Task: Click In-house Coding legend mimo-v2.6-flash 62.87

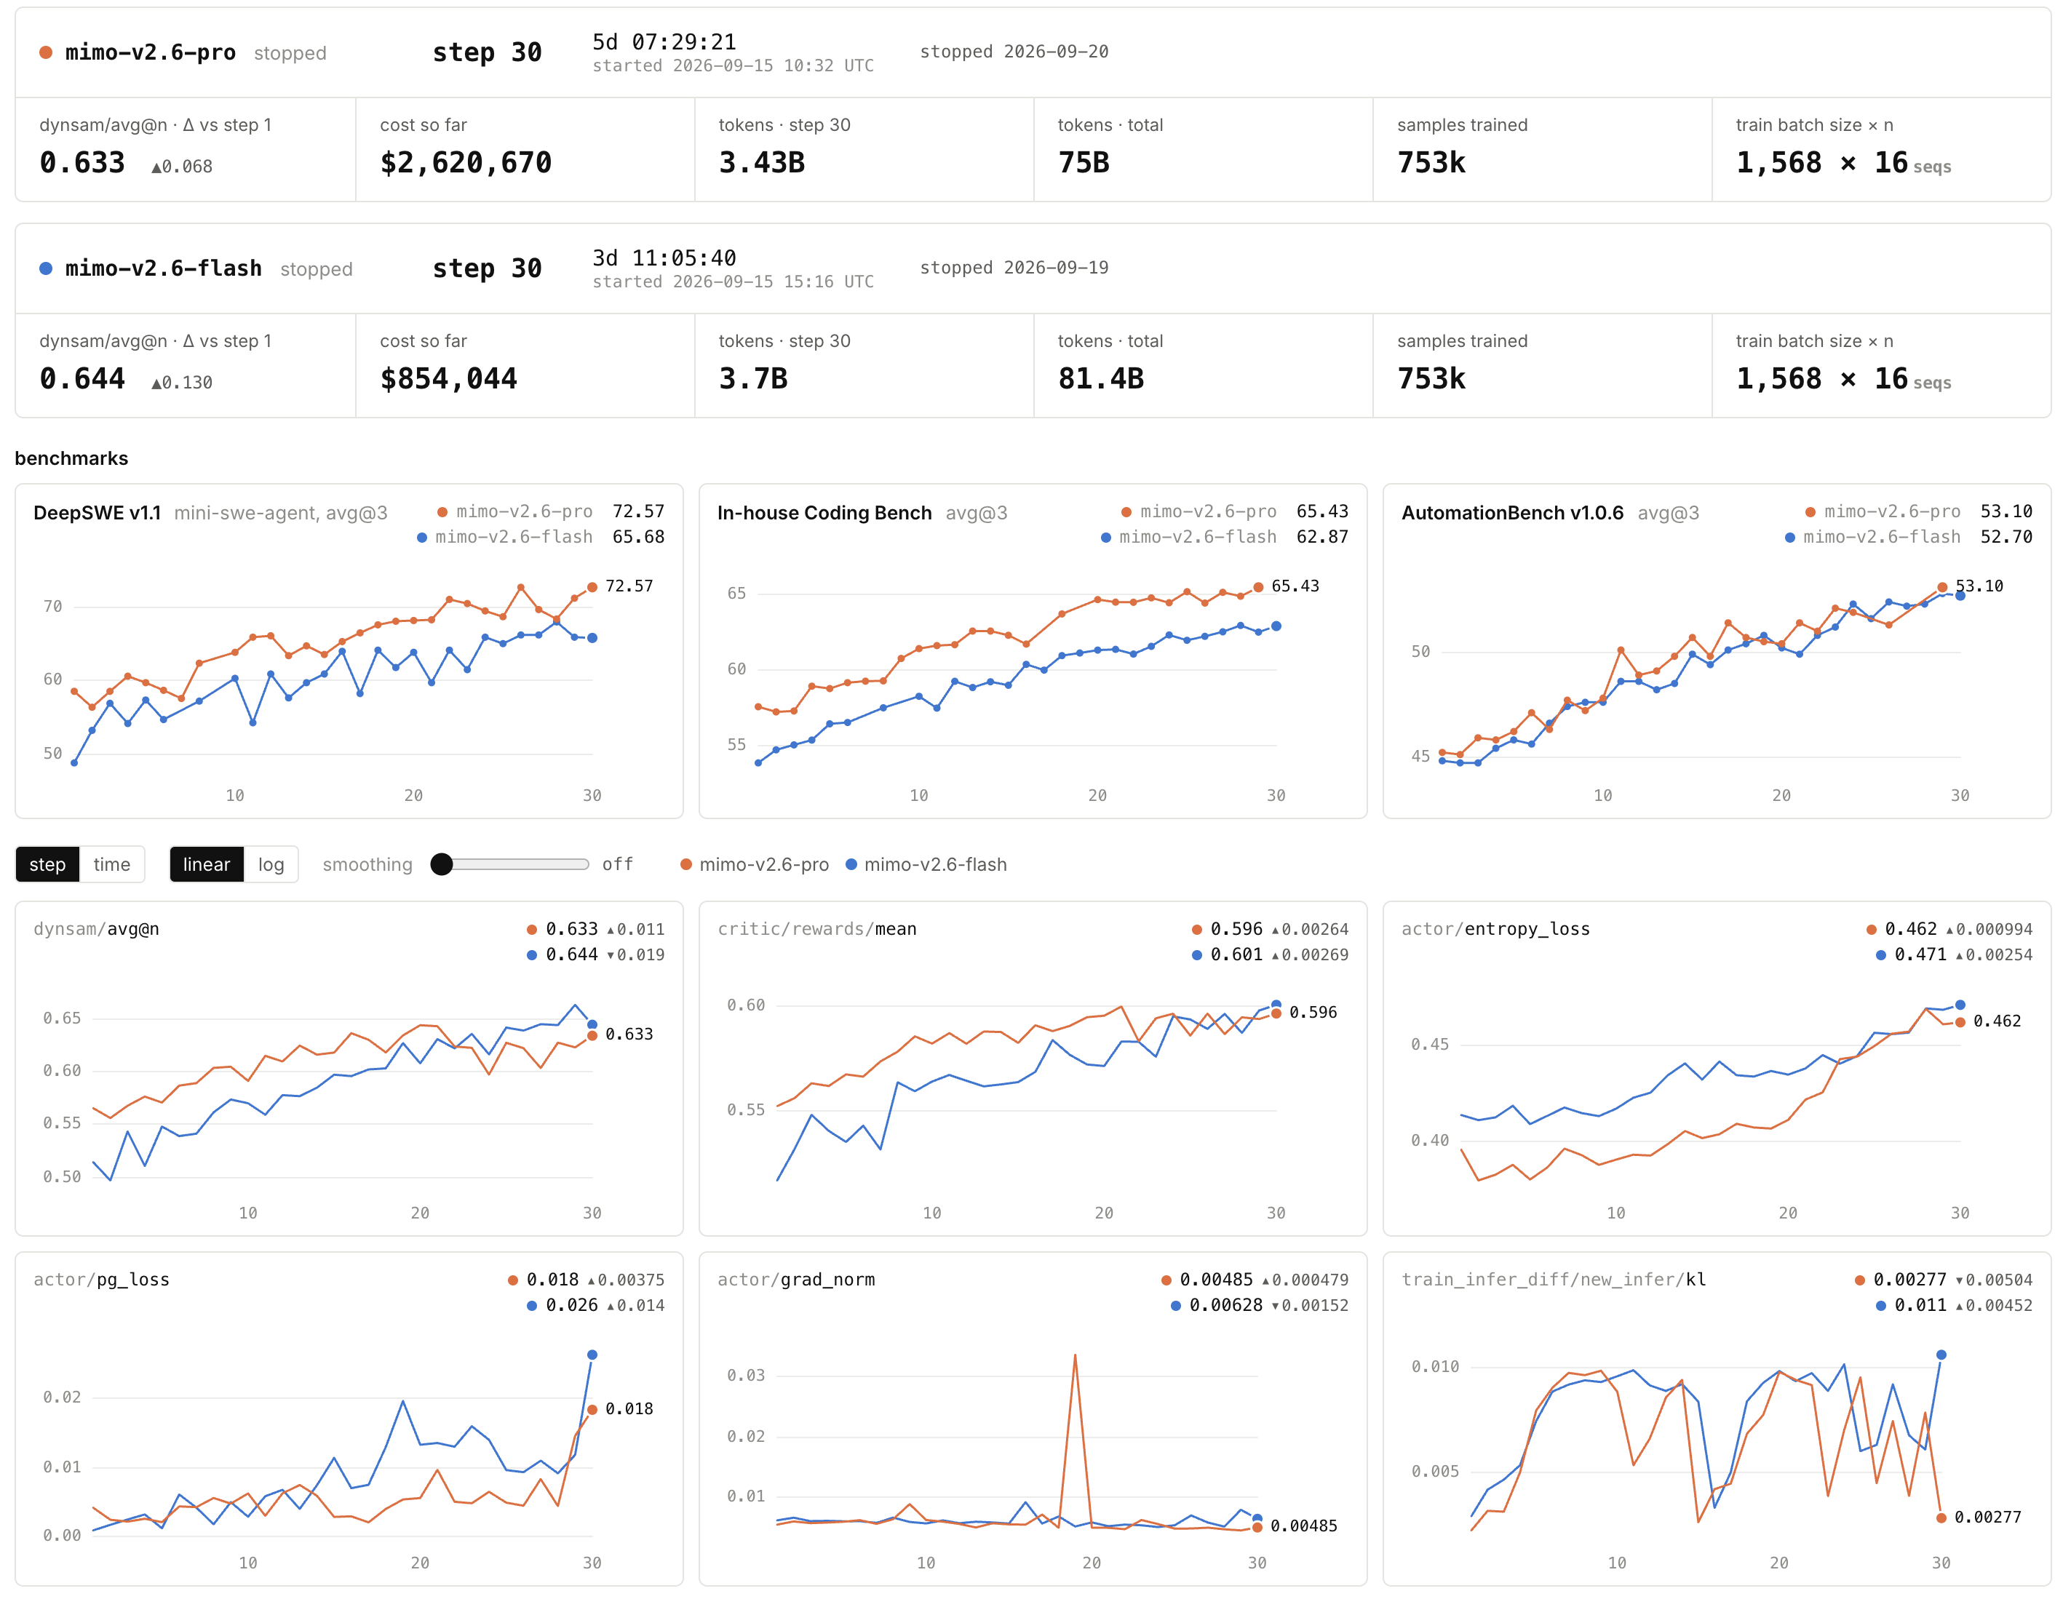Action: (x=1224, y=538)
